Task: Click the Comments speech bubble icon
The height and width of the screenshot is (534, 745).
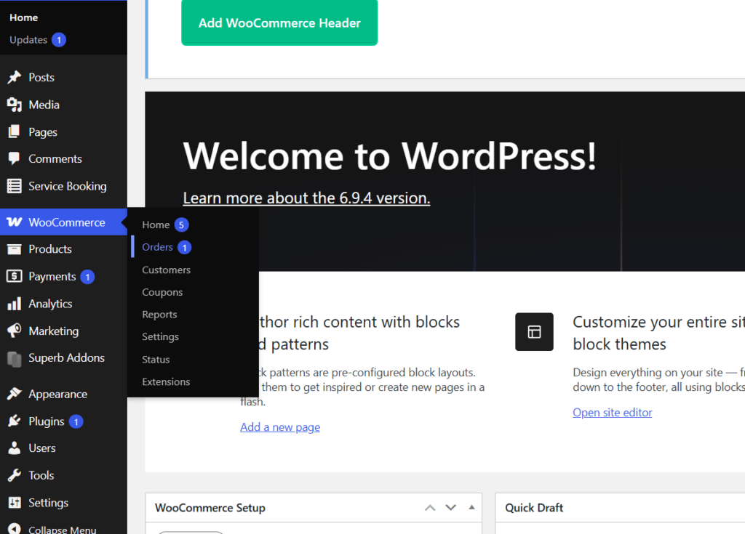Action: click(x=15, y=158)
